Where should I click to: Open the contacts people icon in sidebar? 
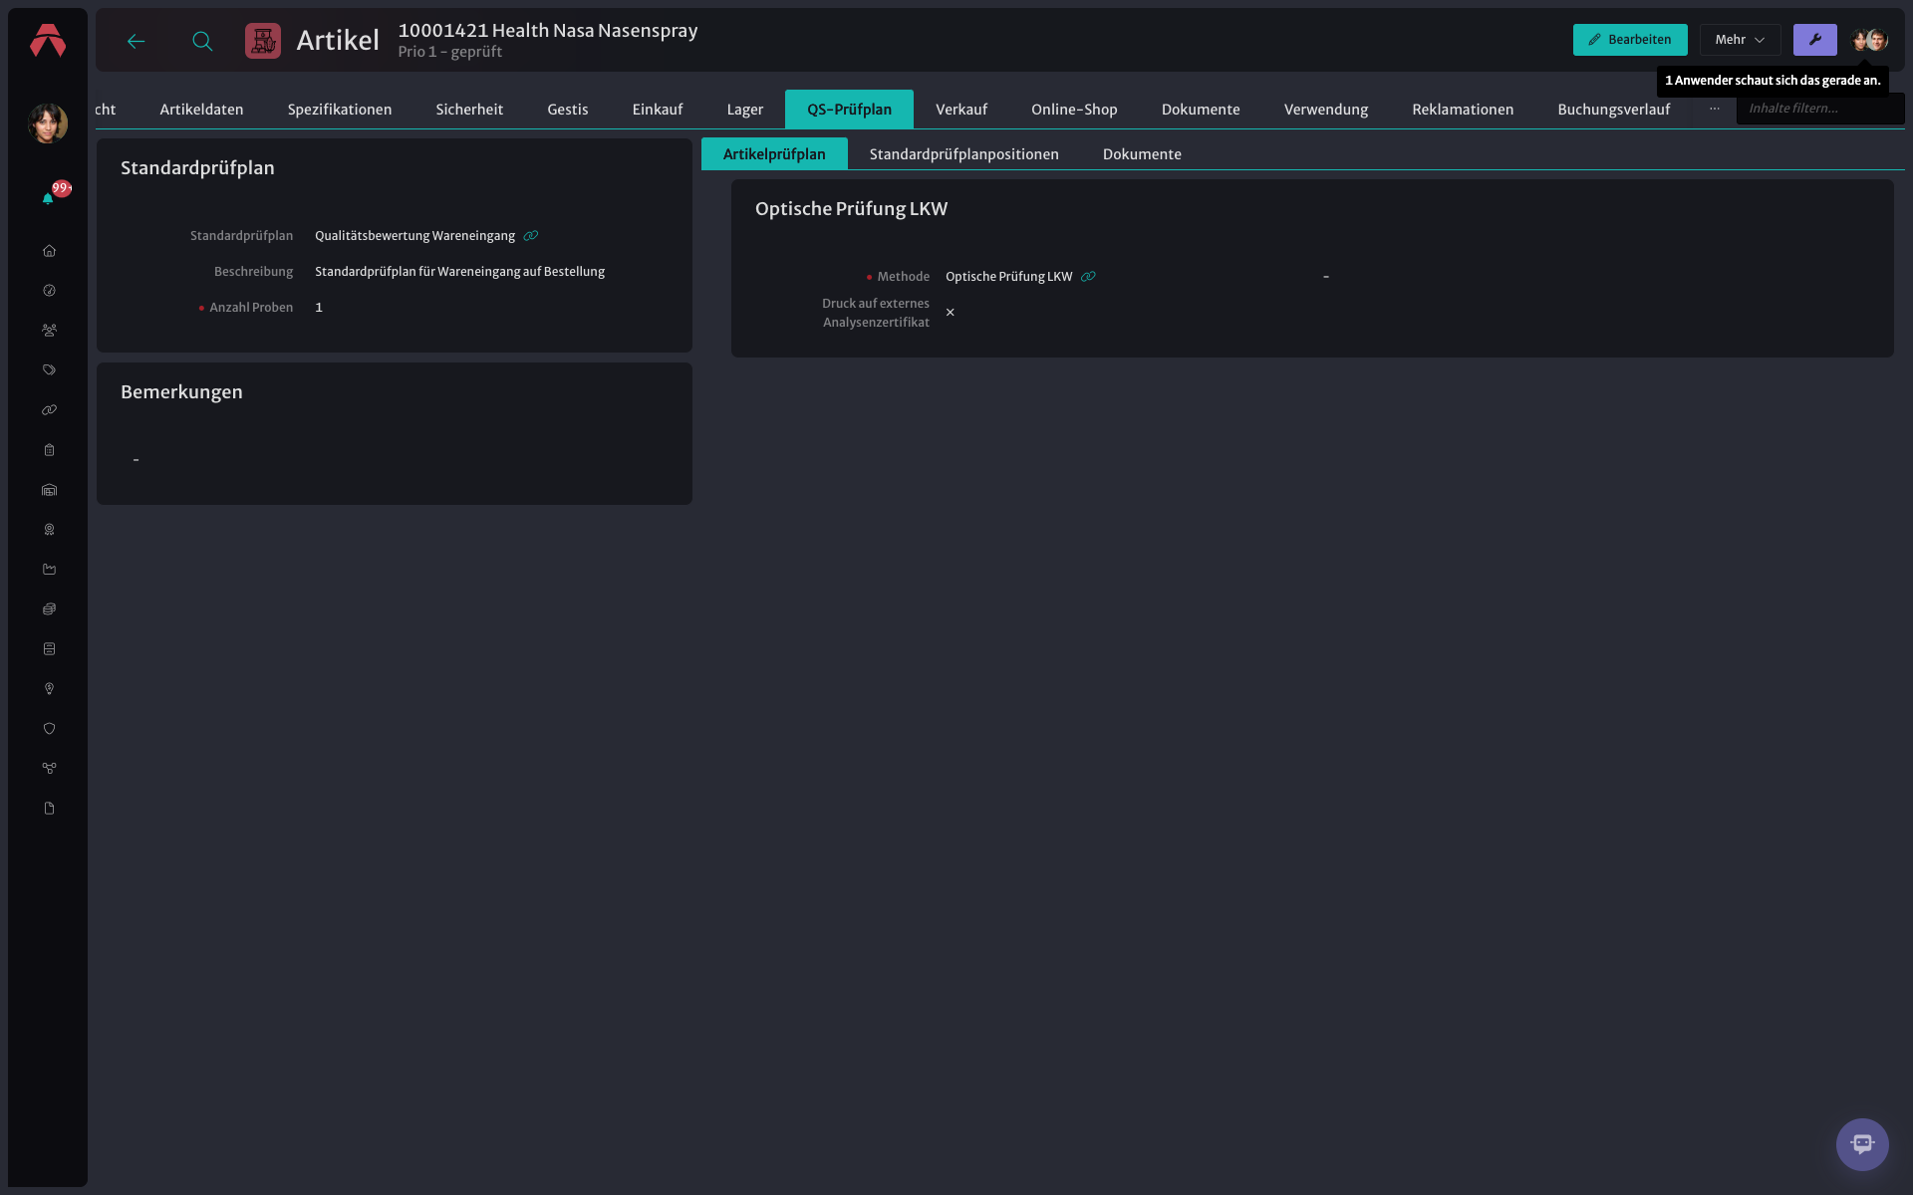[49, 331]
